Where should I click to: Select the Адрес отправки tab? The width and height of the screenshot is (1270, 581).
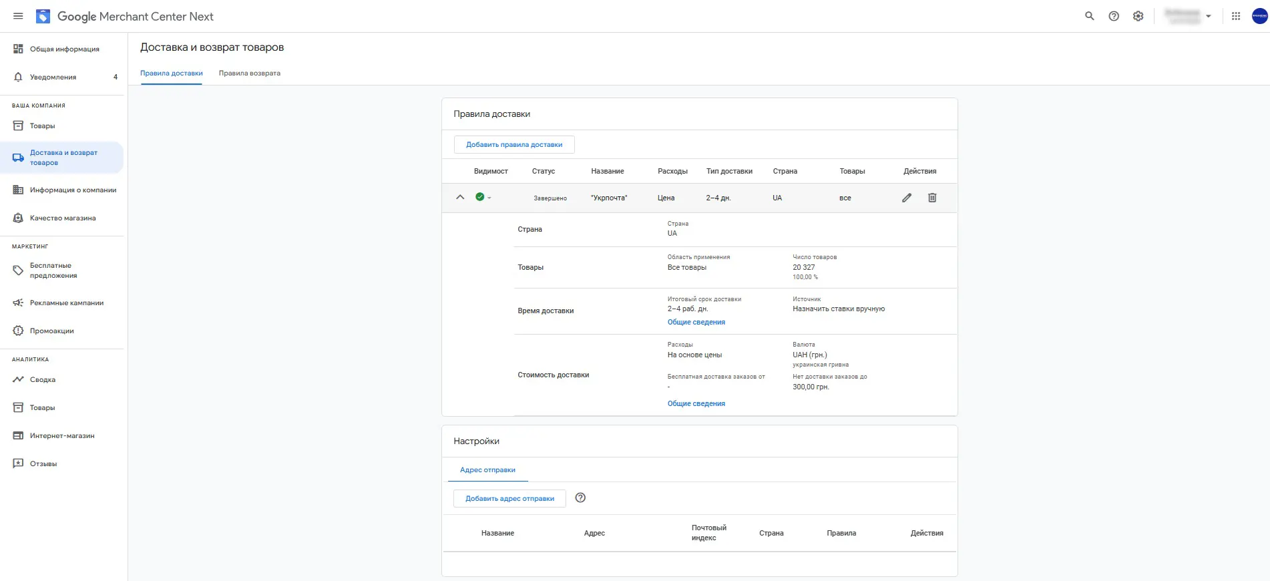click(487, 470)
